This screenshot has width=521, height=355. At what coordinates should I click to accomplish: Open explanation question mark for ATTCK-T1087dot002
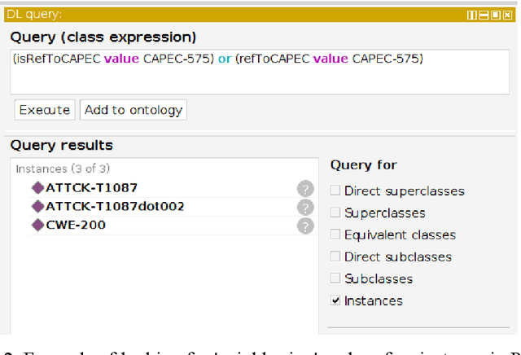305,207
